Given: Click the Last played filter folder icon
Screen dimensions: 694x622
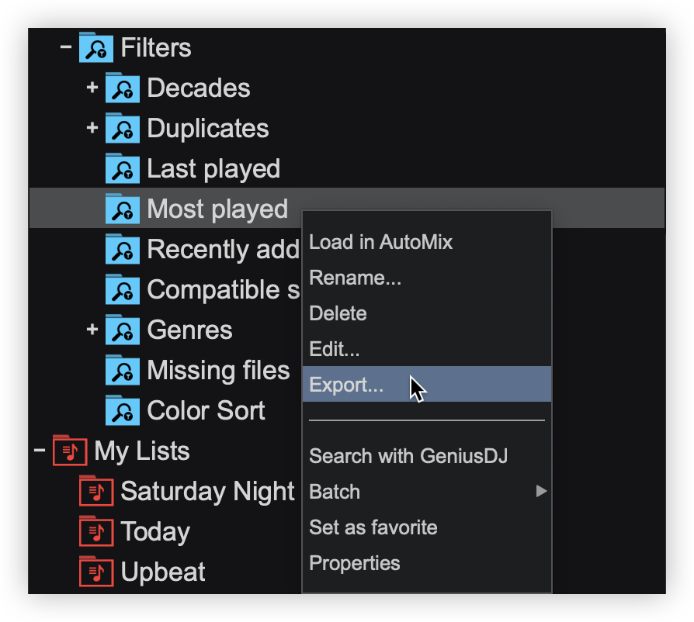Looking at the screenshot, I should [122, 169].
